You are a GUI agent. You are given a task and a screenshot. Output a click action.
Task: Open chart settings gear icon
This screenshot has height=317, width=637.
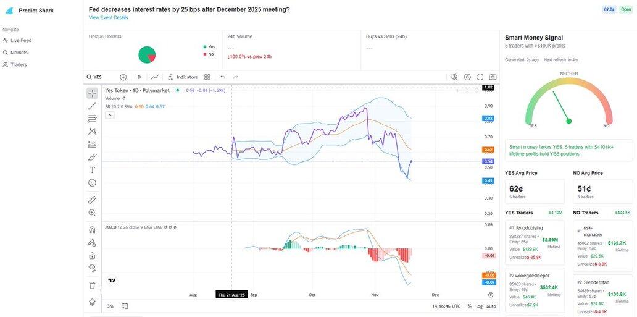(467, 77)
